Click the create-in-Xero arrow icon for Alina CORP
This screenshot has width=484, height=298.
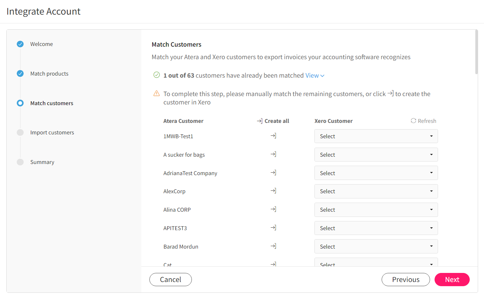pyautogui.click(x=273, y=209)
